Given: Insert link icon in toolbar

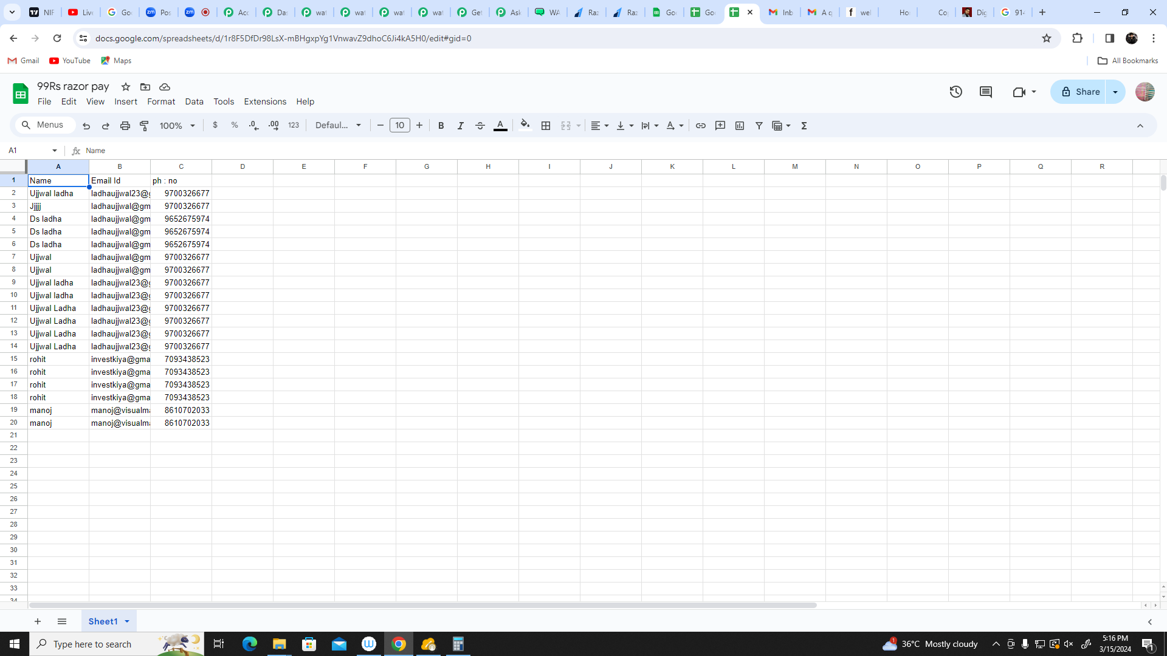Looking at the screenshot, I should click(701, 126).
